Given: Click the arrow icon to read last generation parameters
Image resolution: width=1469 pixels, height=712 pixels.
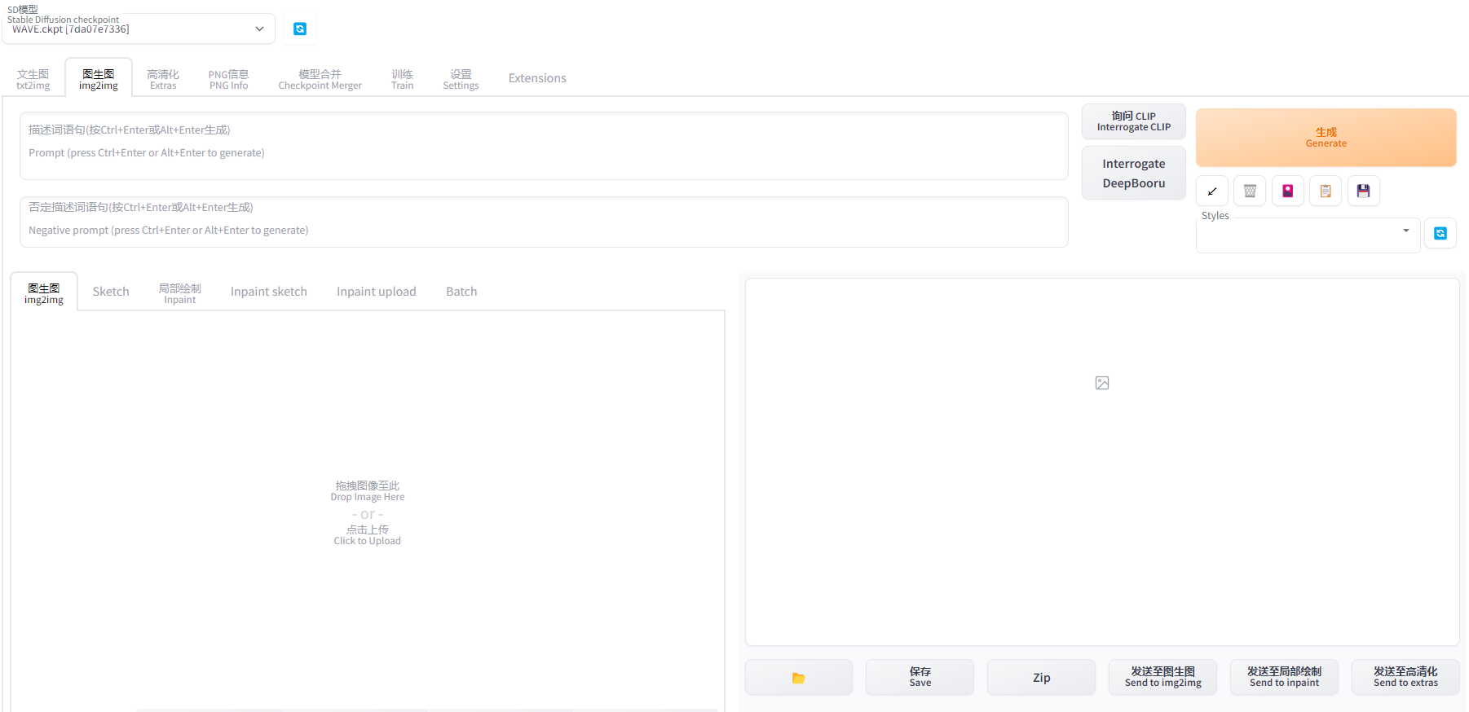Looking at the screenshot, I should 1211,191.
